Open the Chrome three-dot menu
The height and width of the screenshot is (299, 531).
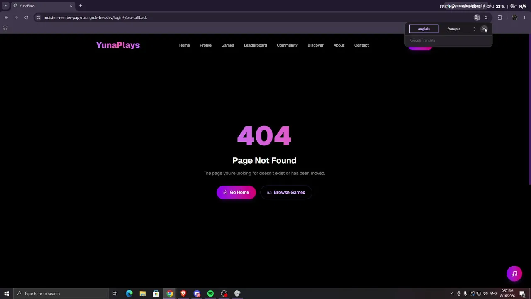(x=524, y=17)
